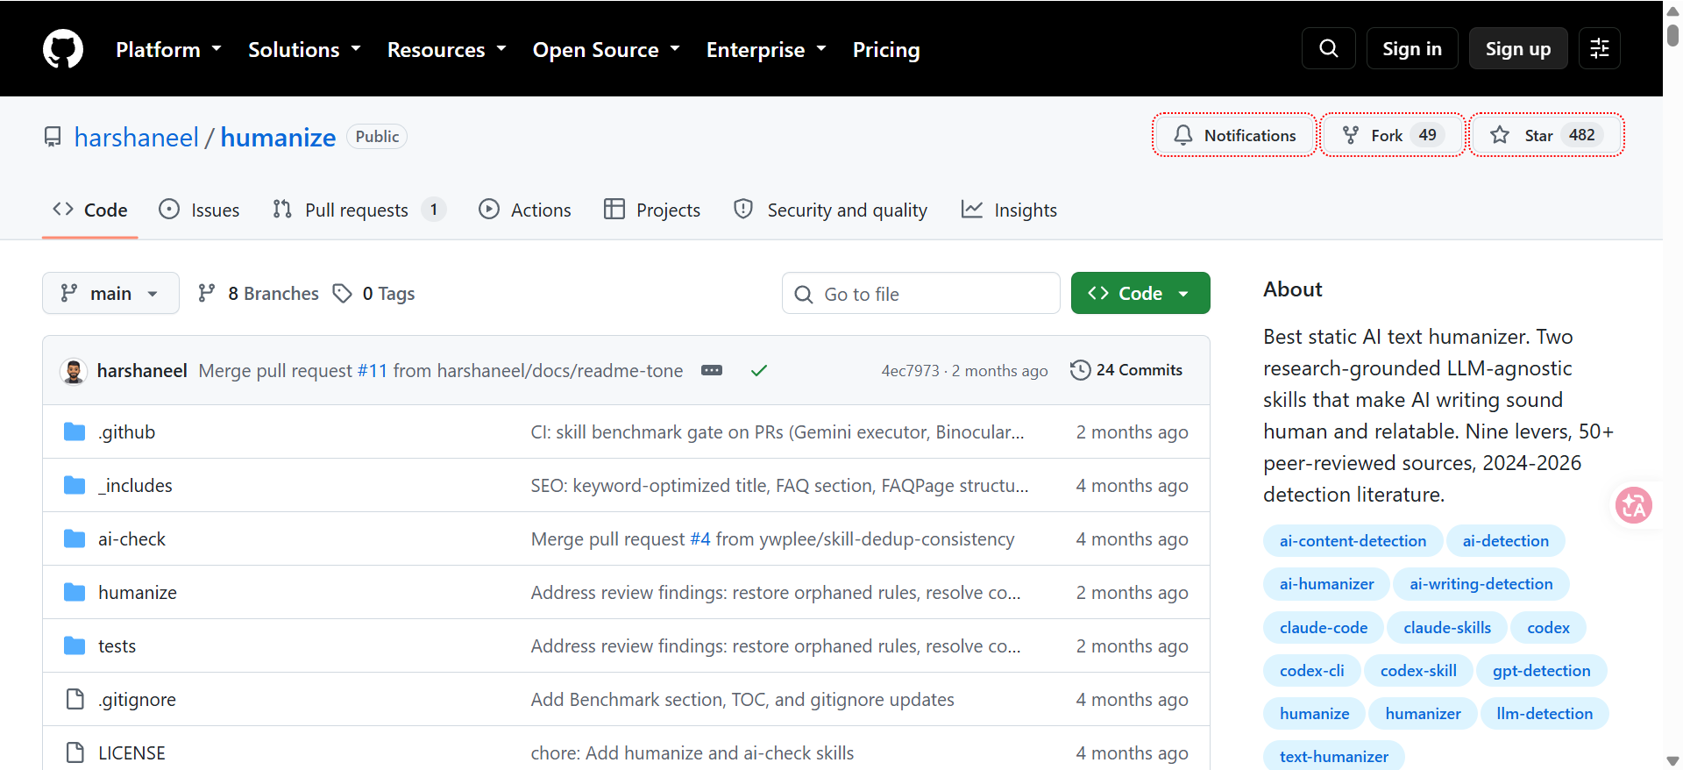Open commit hash 4ec7973

click(910, 370)
